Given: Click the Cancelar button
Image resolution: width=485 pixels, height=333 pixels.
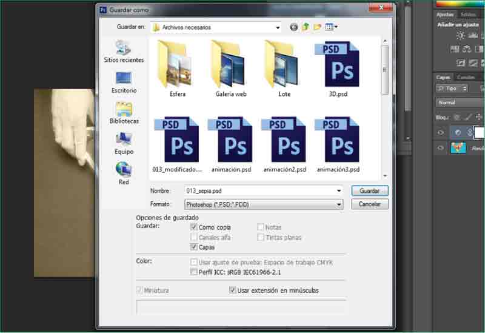Looking at the screenshot, I should click(x=369, y=204).
